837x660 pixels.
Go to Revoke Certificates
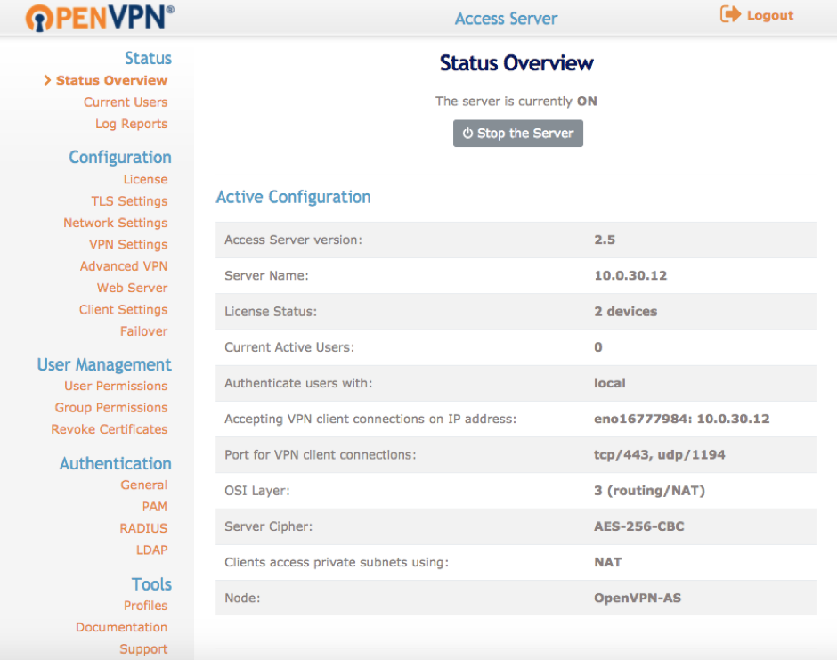tap(110, 429)
